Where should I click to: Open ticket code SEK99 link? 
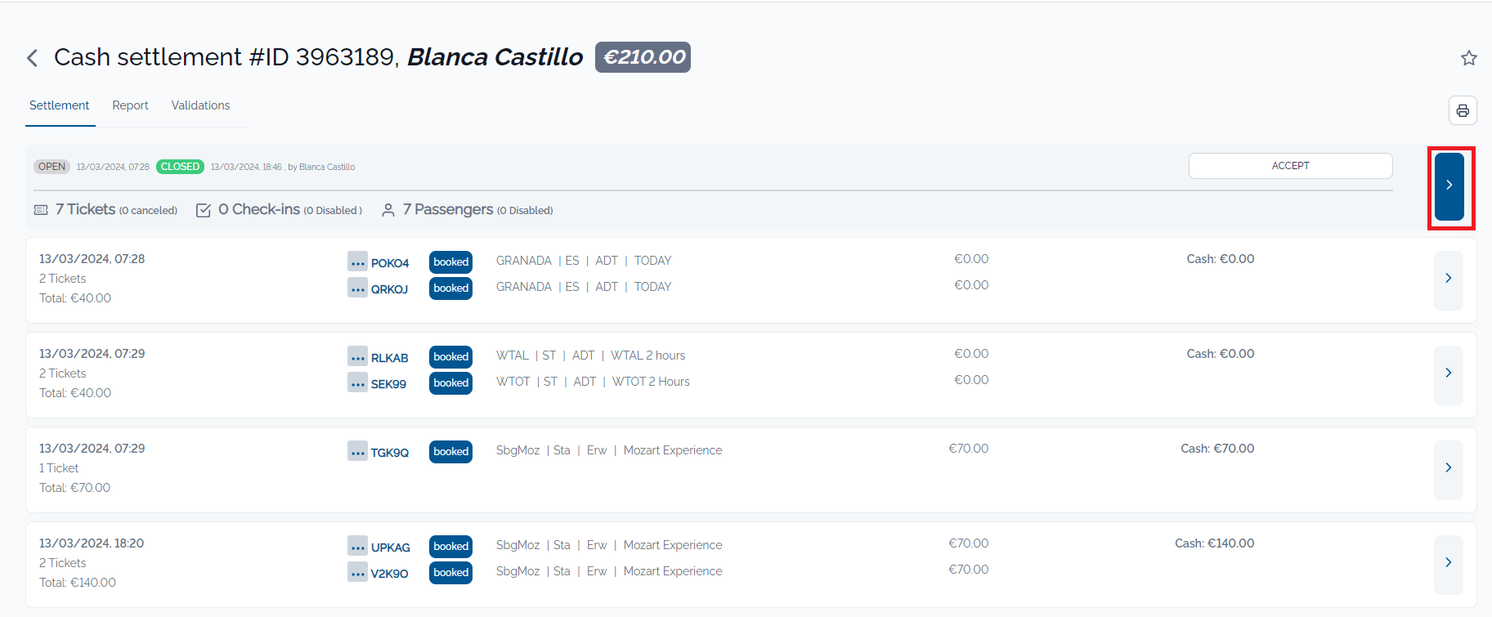(388, 384)
